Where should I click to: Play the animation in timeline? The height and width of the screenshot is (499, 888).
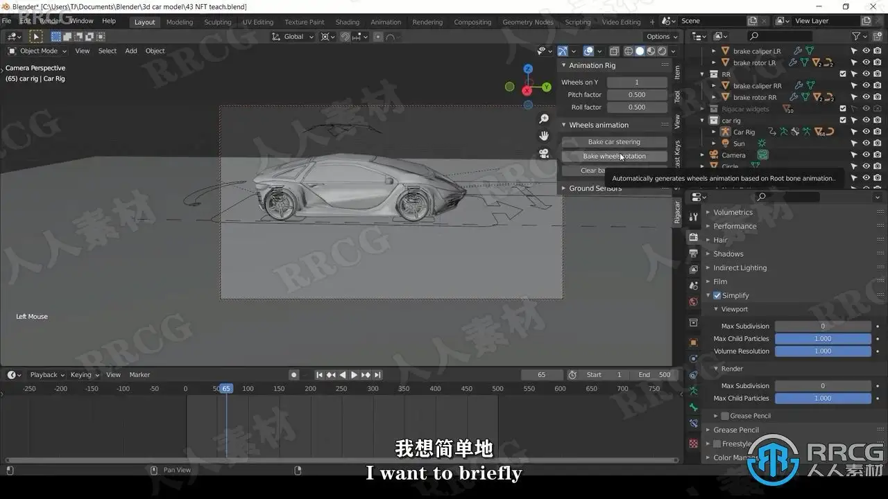[354, 375]
